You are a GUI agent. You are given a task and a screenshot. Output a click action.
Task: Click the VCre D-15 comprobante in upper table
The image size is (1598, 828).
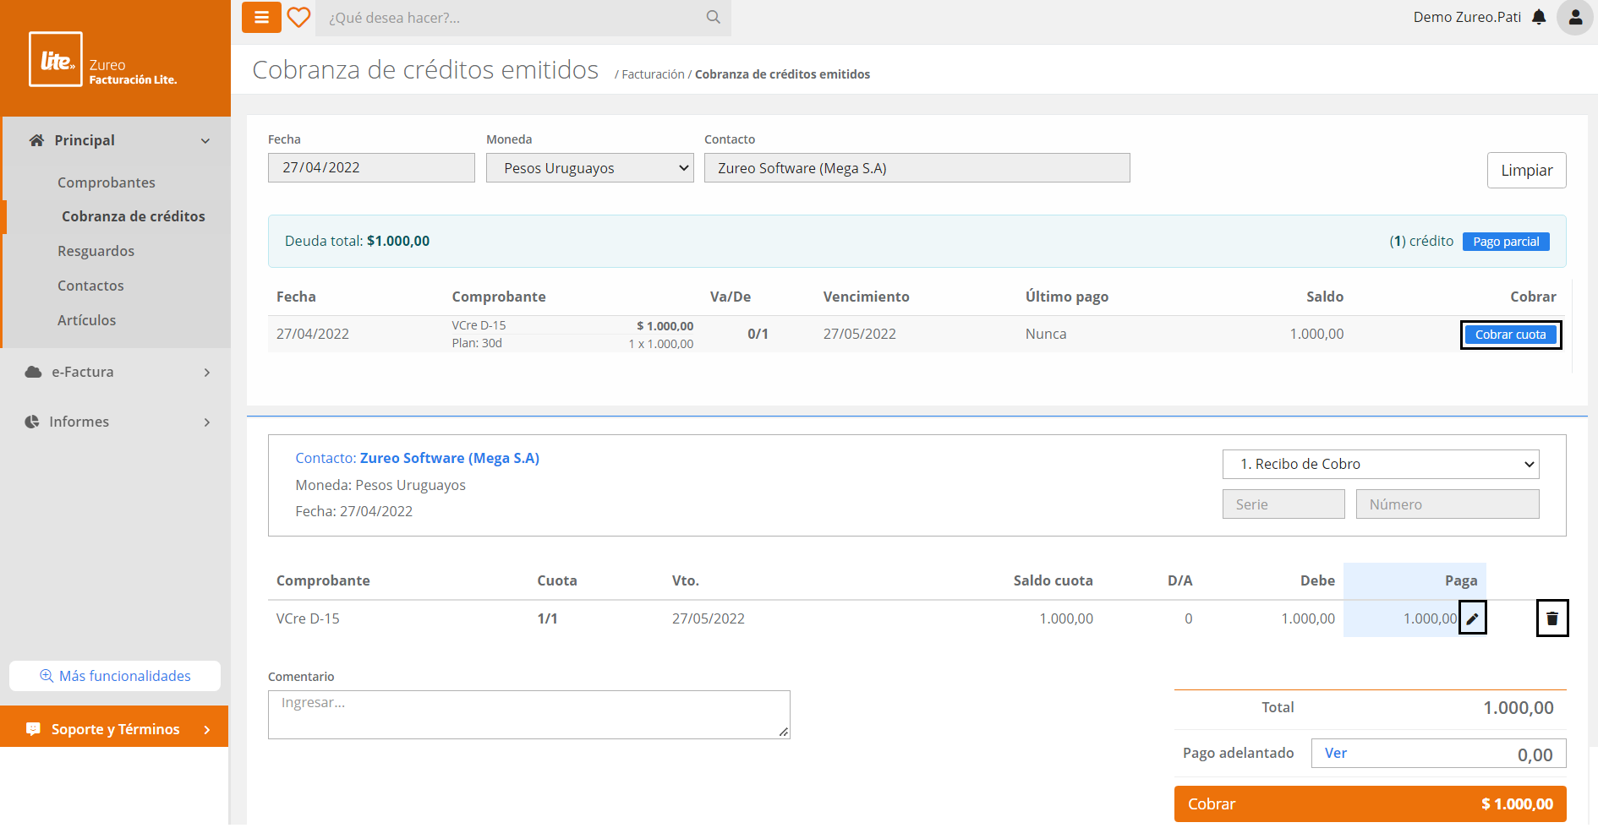(x=479, y=325)
